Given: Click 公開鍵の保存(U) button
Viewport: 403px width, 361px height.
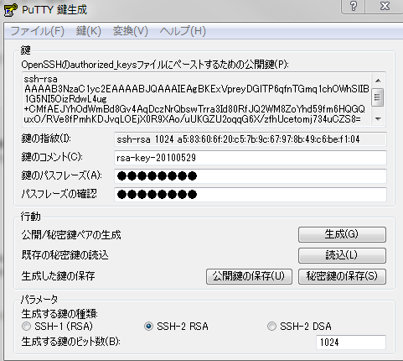Looking at the screenshot, I should tap(249, 276).
